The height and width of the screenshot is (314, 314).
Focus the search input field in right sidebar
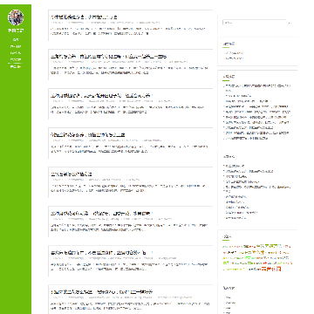[255, 23]
